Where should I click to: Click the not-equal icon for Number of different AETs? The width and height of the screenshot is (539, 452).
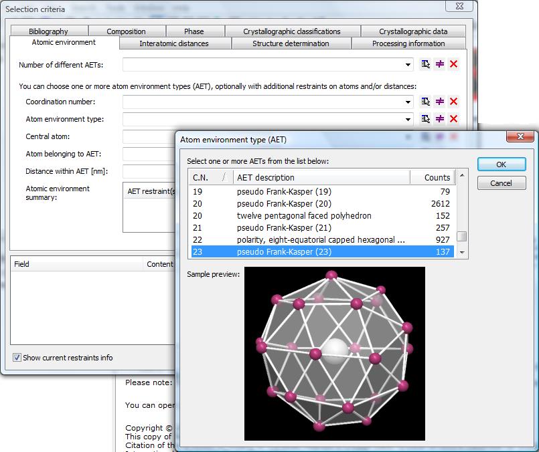coord(440,64)
